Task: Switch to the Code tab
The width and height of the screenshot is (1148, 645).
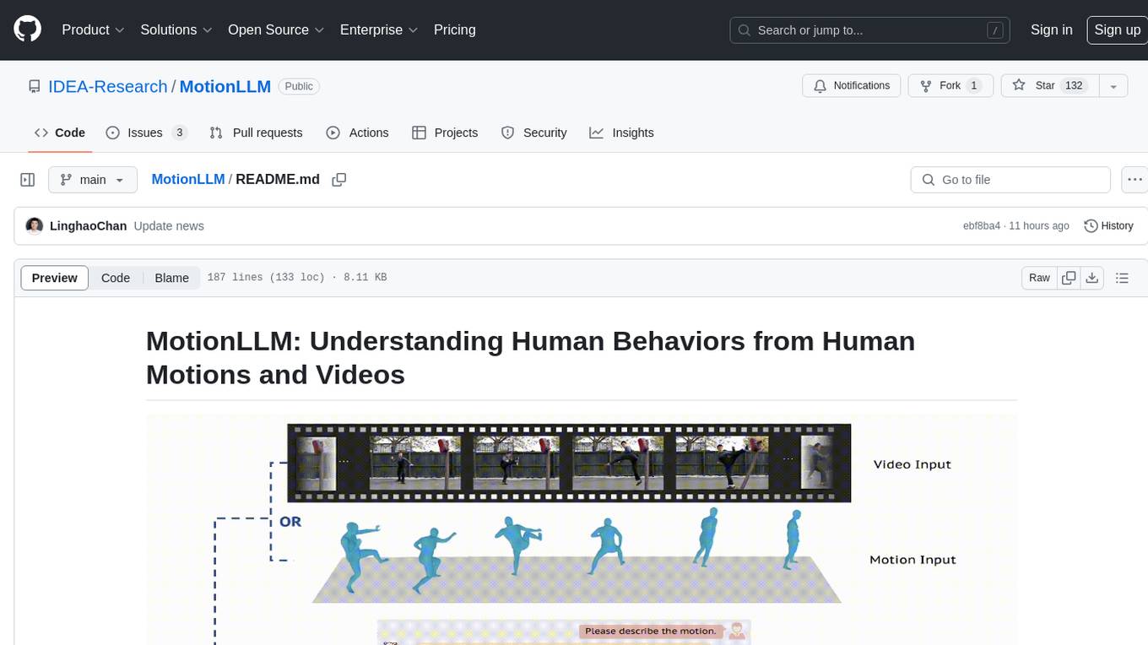Action: (60, 133)
